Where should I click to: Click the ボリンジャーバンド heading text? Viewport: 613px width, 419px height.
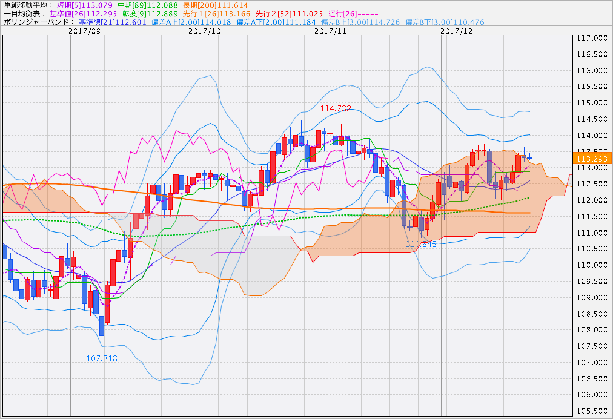36,22
